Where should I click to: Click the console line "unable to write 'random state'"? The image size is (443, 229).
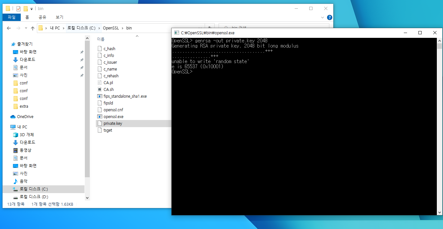210,61
